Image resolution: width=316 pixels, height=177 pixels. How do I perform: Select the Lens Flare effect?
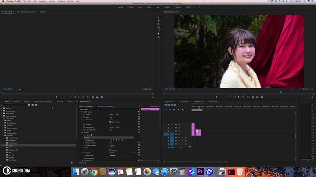(11, 155)
